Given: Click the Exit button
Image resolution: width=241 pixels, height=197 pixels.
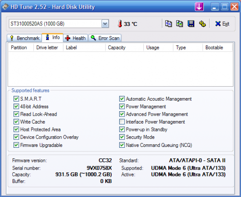Looking at the screenshot, I should [x=222, y=24].
